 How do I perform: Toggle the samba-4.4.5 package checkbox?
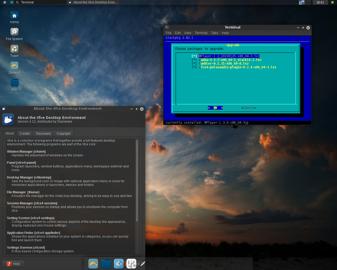click(x=194, y=60)
